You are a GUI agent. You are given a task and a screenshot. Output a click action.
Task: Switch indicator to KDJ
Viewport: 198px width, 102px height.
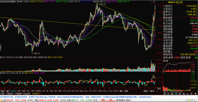tap(86, 91)
